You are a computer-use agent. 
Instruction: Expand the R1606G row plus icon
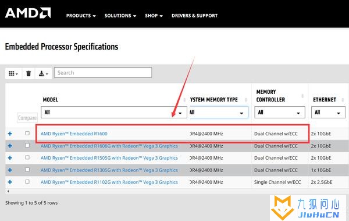tap(10, 146)
